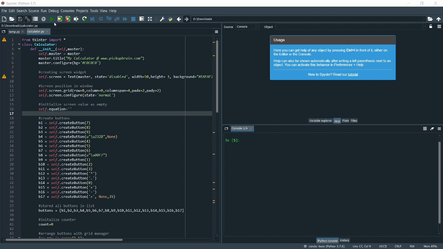Click the warning icon on line 1

[x=4, y=40]
